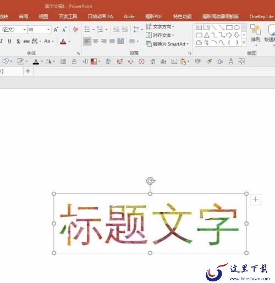The height and width of the screenshot is (283, 275).
Task: Click the oval shape in shapes gallery
Action: pos(237,27)
